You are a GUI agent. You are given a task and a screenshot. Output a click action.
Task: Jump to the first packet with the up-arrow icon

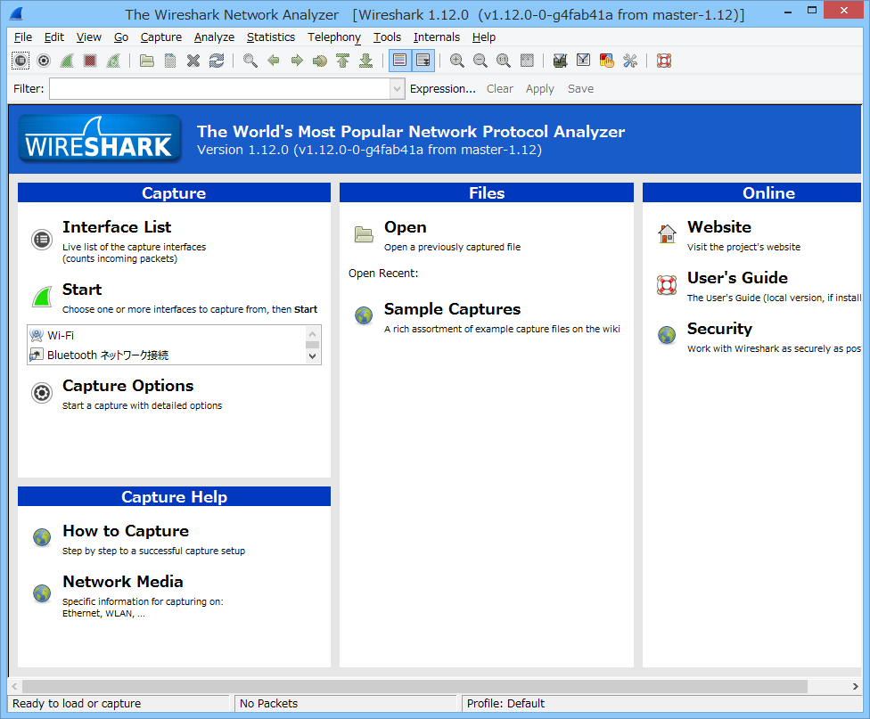coord(344,61)
